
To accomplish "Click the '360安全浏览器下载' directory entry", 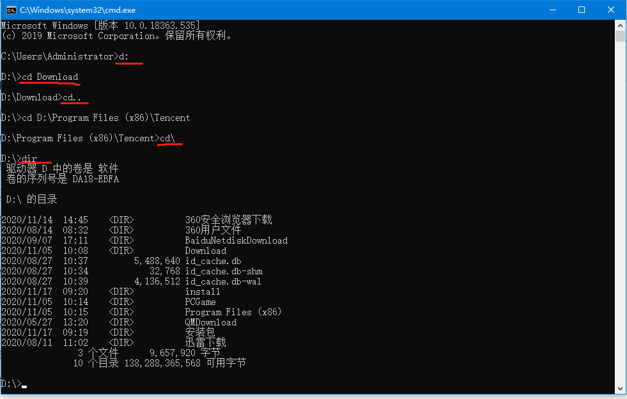I will [228, 220].
